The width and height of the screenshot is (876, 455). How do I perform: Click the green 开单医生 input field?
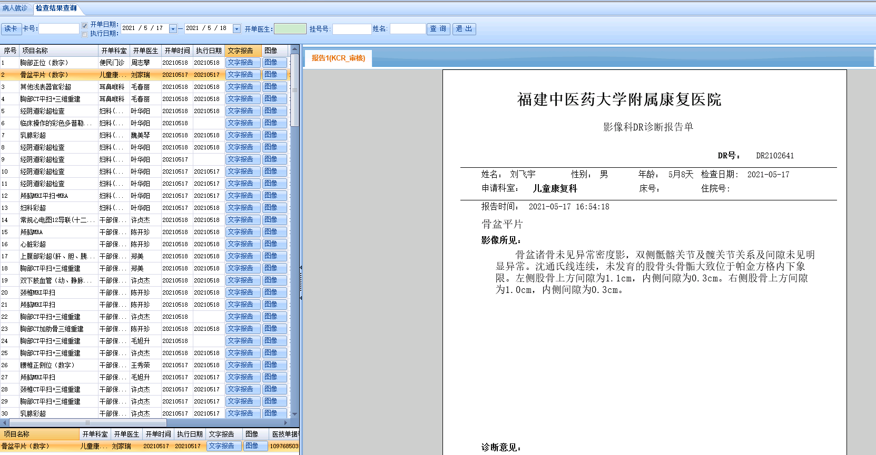290,29
